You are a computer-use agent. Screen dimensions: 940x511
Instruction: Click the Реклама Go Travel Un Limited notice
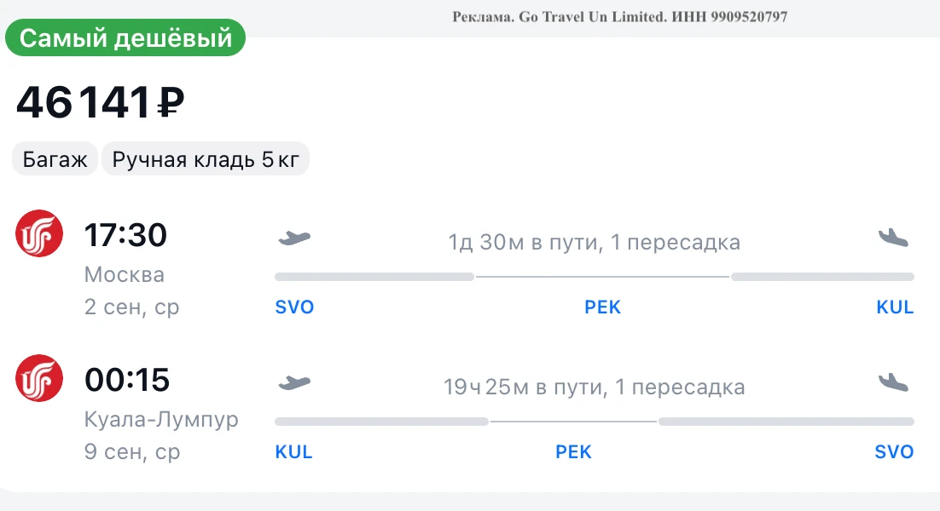620,17
